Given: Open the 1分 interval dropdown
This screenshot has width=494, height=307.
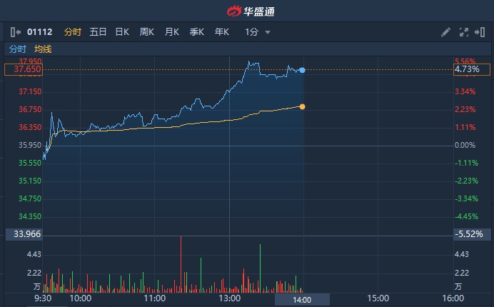Looking at the screenshot, I should coord(257,32).
